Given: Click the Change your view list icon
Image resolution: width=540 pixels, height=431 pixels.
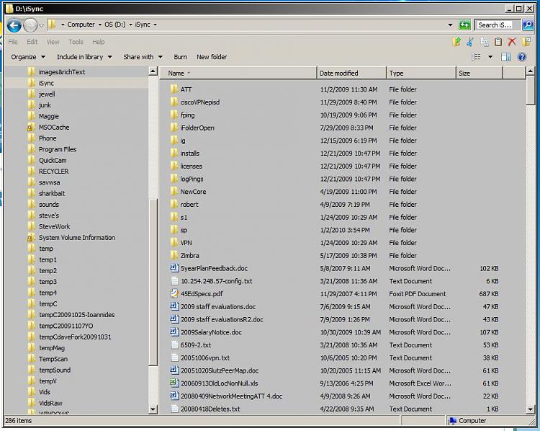Looking at the screenshot, I should click(x=477, y=57).
